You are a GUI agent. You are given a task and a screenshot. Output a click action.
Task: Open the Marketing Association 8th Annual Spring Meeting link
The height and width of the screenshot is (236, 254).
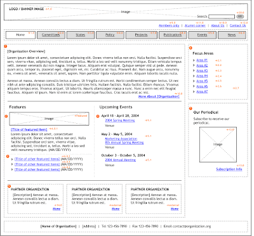tap(124, 141)
